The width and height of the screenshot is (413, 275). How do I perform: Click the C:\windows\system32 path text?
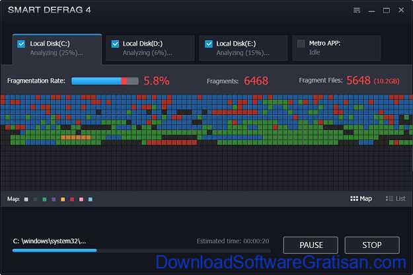pos(50,241)
